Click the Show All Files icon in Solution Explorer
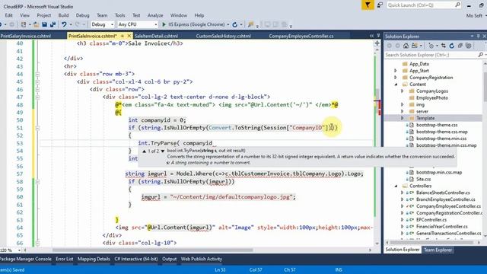Viewport: 487px width, 274px height. pos(469,46)
